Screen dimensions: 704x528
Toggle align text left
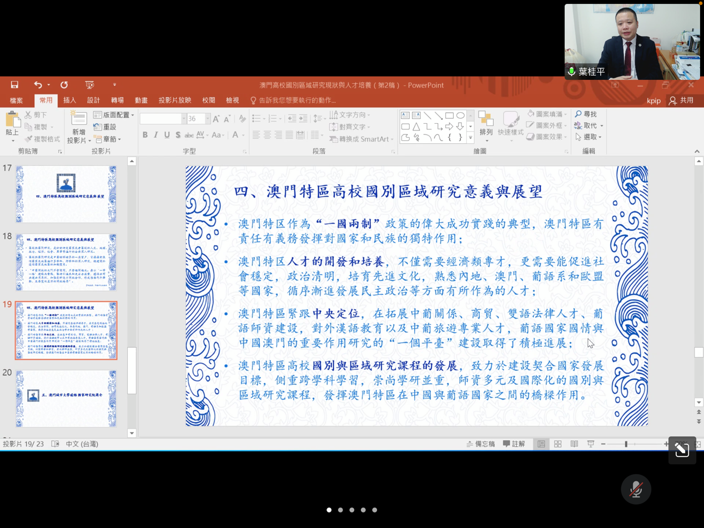(x=256, y=135)
